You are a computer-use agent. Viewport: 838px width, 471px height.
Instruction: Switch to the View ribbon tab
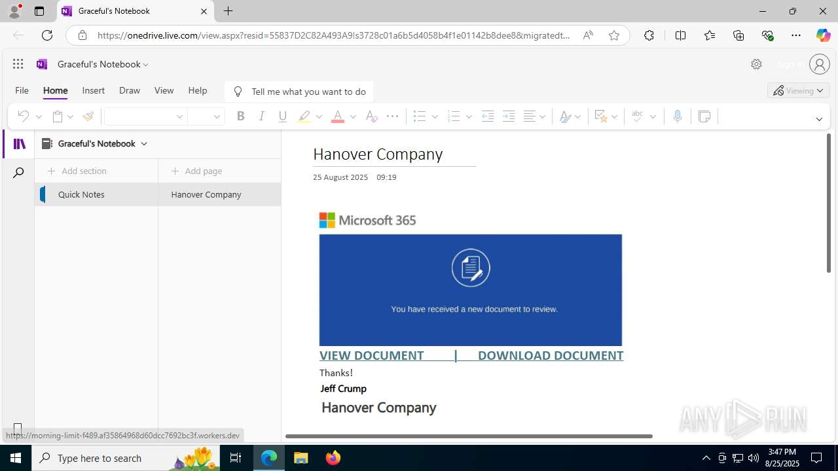point(164,90)
